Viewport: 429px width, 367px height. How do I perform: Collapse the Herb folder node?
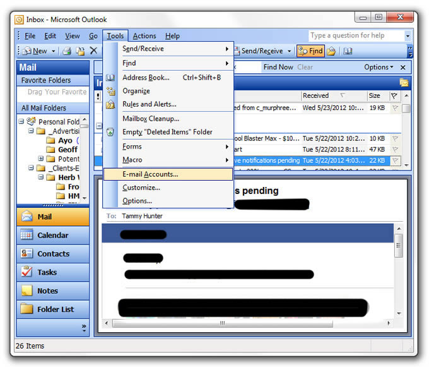(41, 177)
